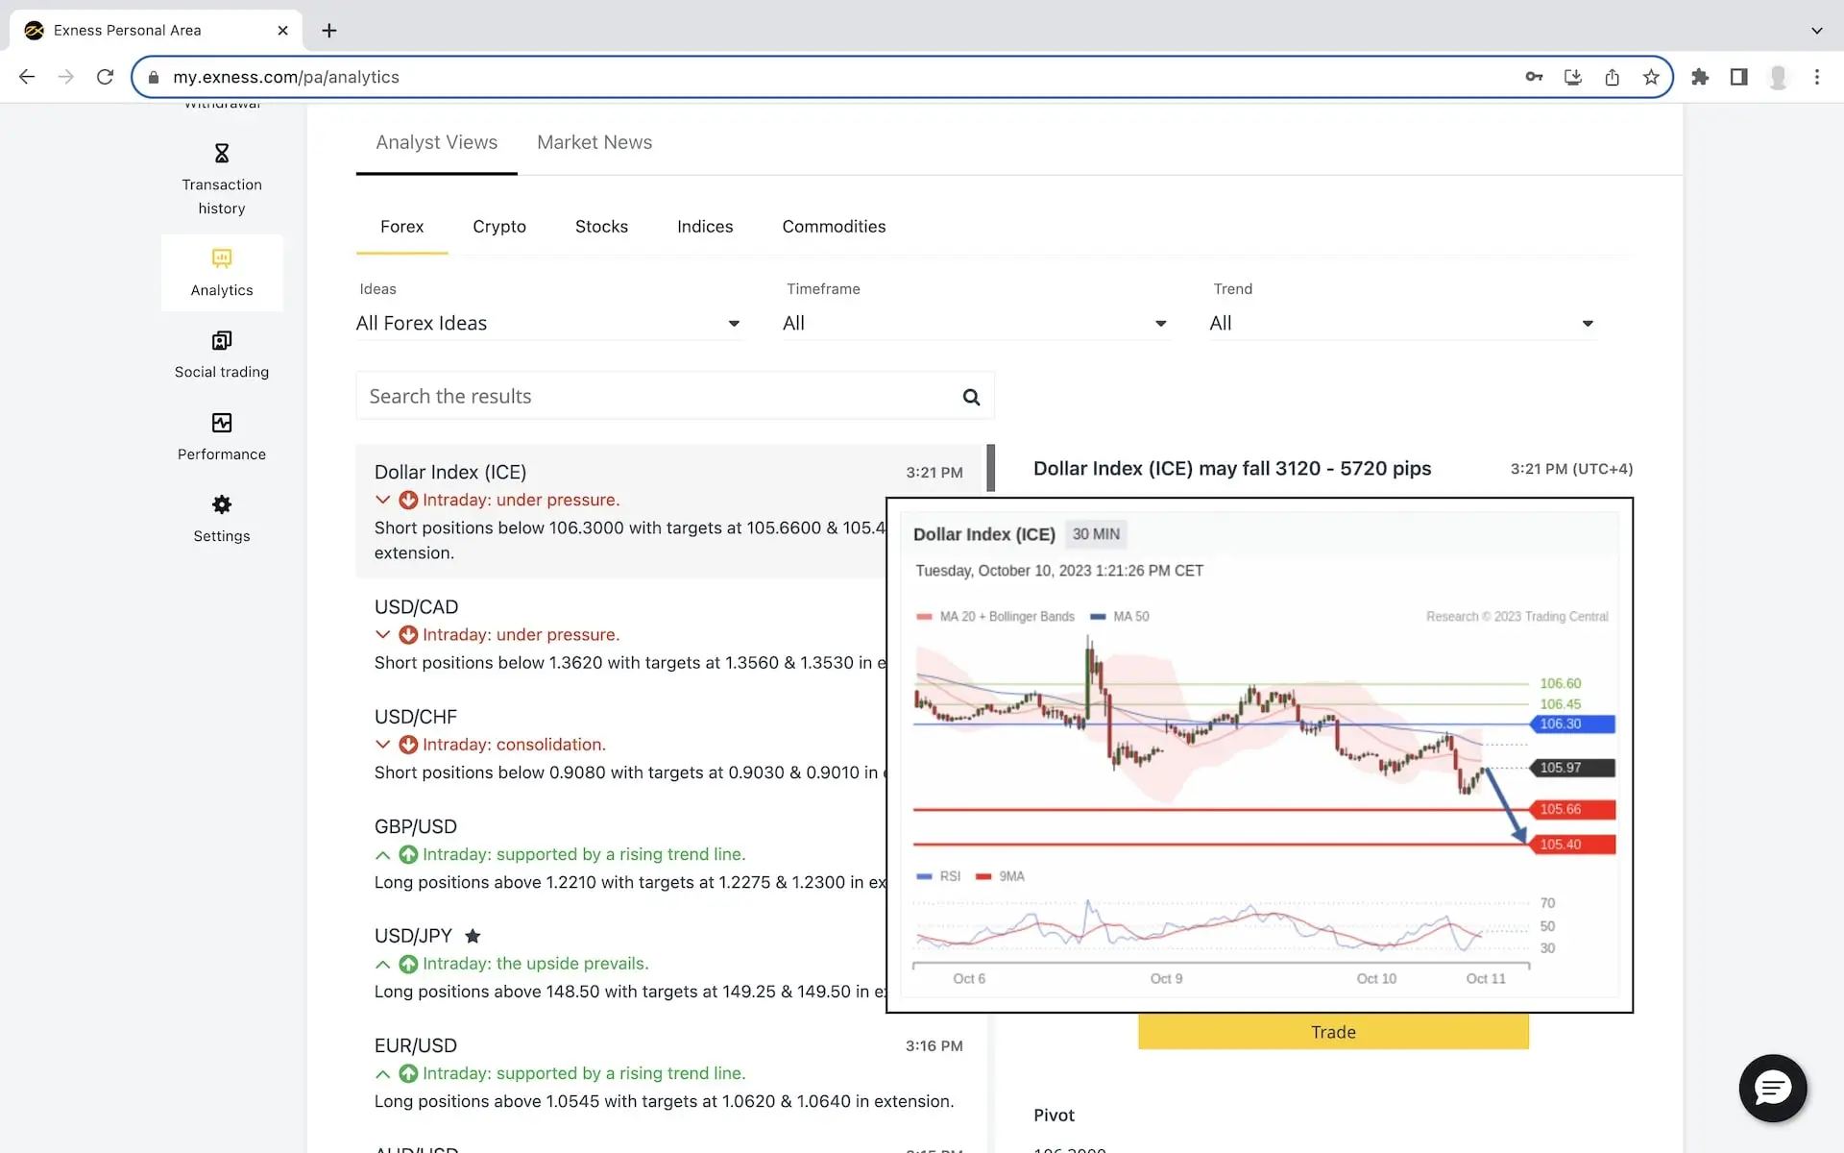1844x1153 pixels.
Task: Click the ideas list scrollbar
Action: [x=990, y=468]
